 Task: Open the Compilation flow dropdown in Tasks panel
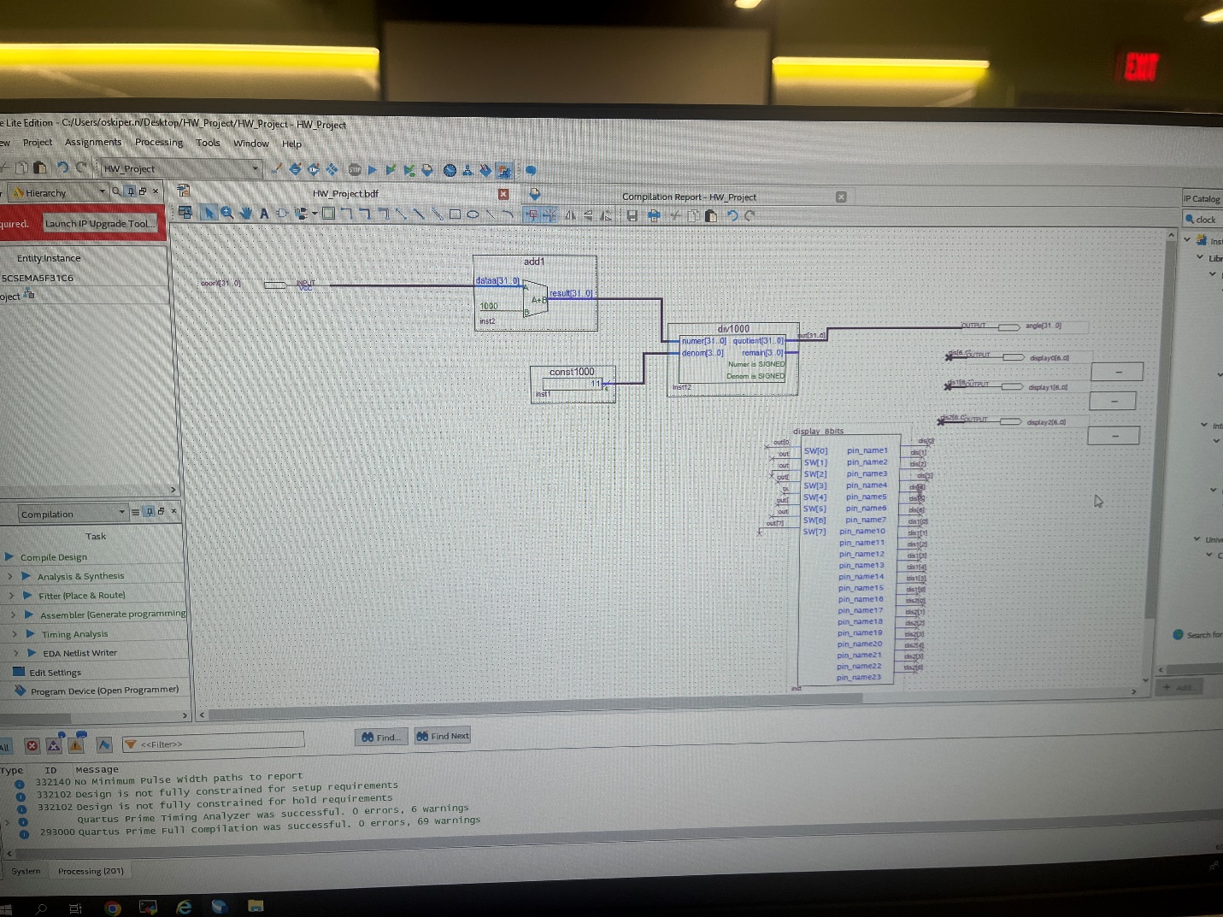coord(120,513)
